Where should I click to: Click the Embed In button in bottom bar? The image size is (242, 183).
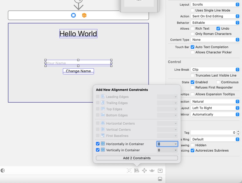tap(160, 170)
